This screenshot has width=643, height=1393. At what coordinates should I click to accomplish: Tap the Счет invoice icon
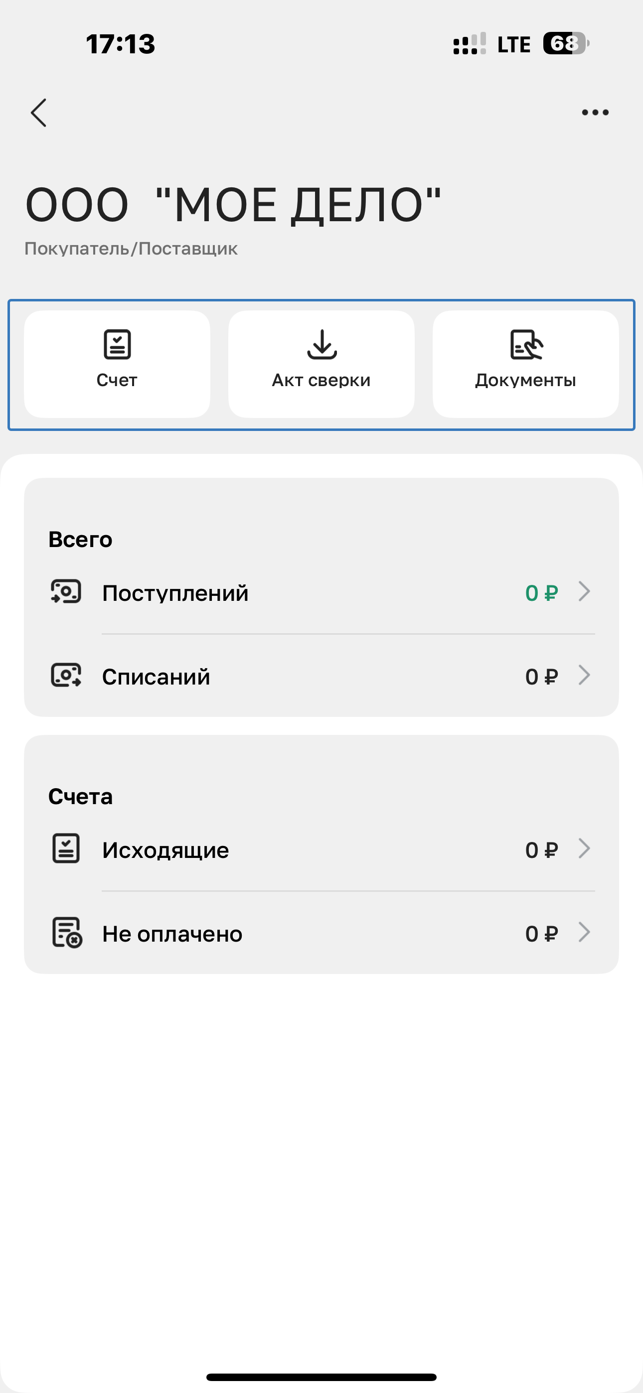click(117, 344)
